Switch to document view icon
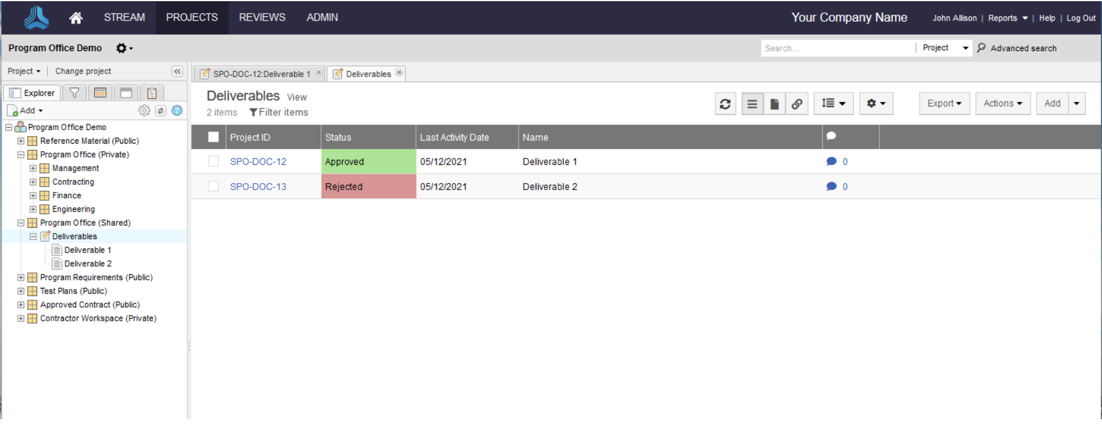 [x=774, y=104]
